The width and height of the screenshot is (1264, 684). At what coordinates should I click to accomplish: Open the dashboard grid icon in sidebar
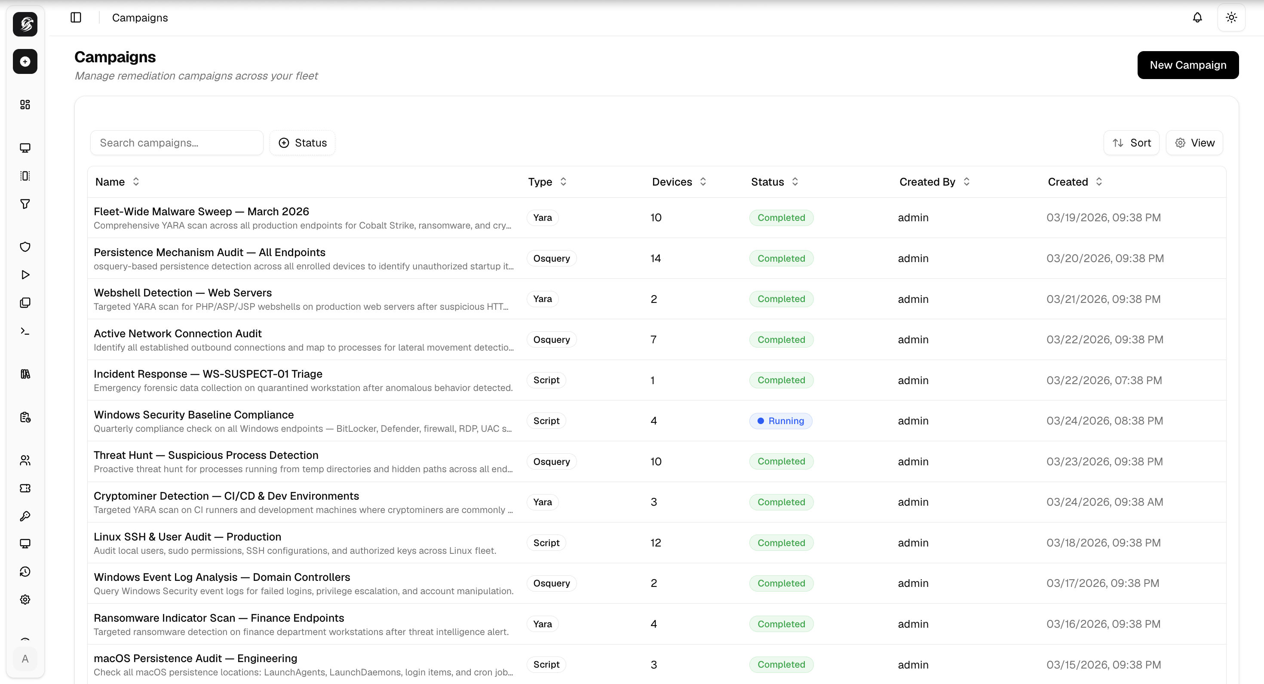coord(25,104)
